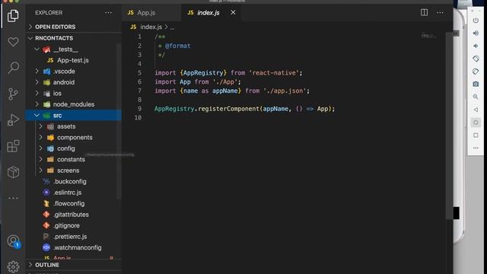Expand the screens folder
This screenshot has width=487, height=274.
click(73, 170)
